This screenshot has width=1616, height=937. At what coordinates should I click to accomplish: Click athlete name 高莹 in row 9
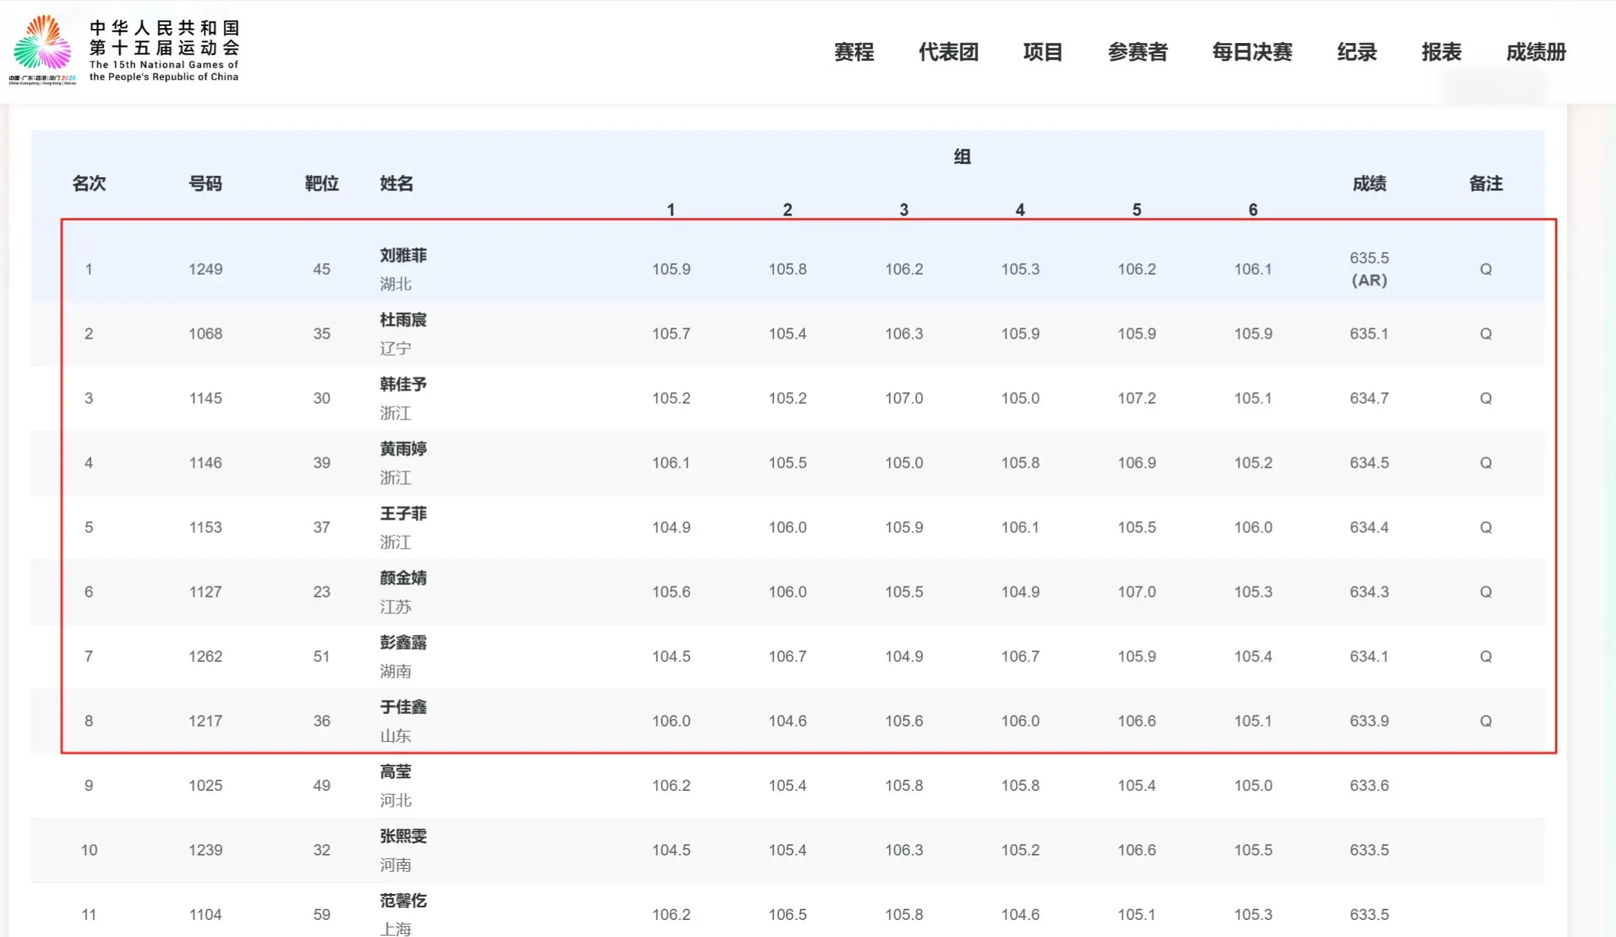point(396,771)
